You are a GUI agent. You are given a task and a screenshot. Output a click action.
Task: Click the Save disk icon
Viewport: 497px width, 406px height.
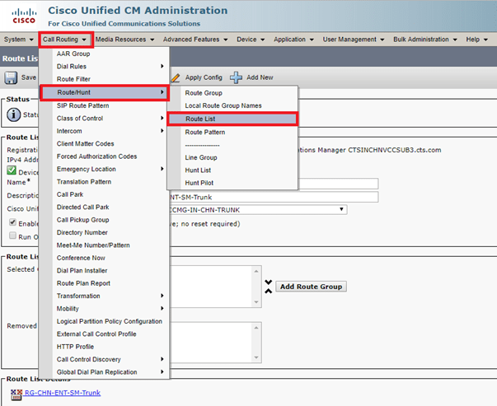pos(12,77)
